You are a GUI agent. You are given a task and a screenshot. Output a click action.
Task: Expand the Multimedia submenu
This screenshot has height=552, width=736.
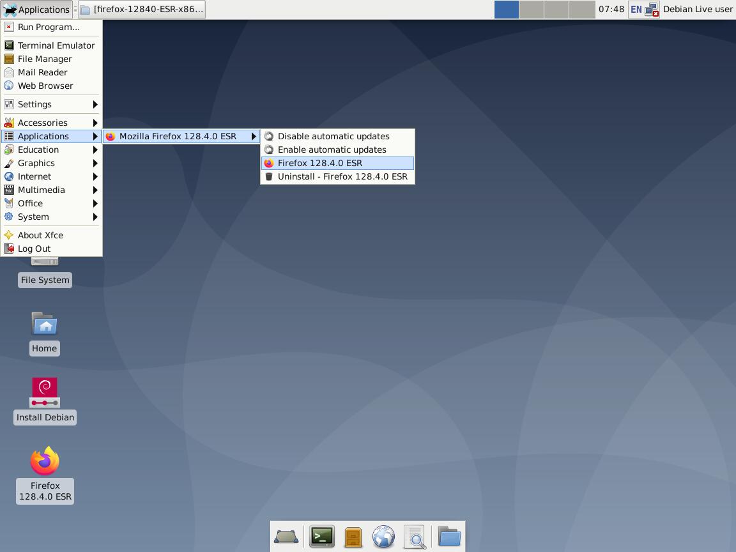[x=51, y=190]
